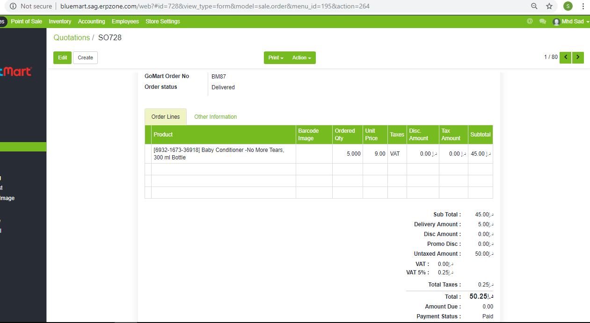Viewport: 590px width, 323px height.
Task: Click the 1 / 80 pager counter
Action: [551, 57]
